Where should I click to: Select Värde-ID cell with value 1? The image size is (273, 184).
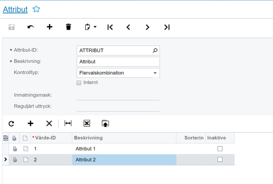51,149
